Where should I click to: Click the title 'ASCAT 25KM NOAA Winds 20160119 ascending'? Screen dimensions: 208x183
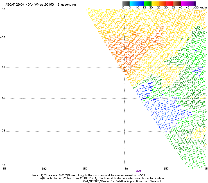tap(40, 5)
